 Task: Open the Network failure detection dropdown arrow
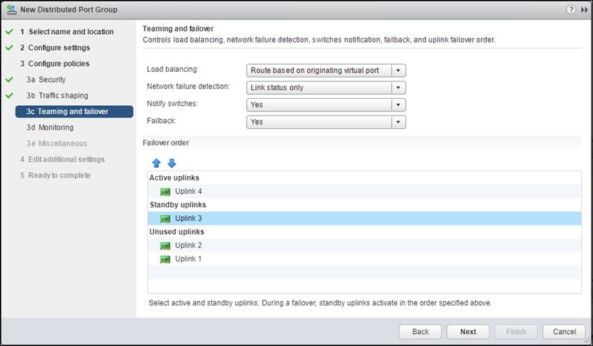tap(398, 88)
